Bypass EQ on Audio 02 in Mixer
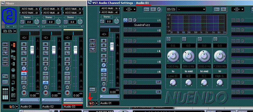This screenshot has height=112, width=253. point(46,78)
